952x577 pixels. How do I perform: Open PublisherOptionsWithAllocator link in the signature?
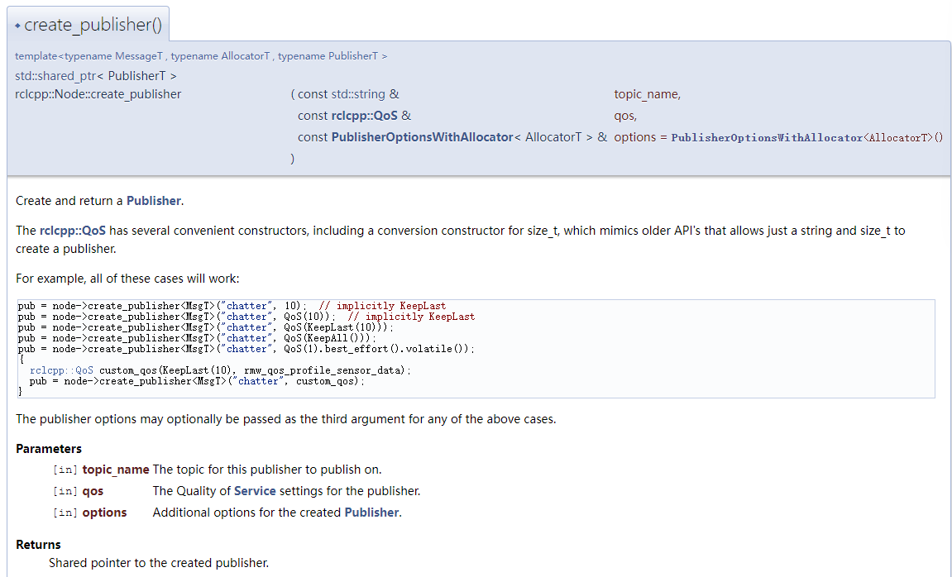[422, 137]
